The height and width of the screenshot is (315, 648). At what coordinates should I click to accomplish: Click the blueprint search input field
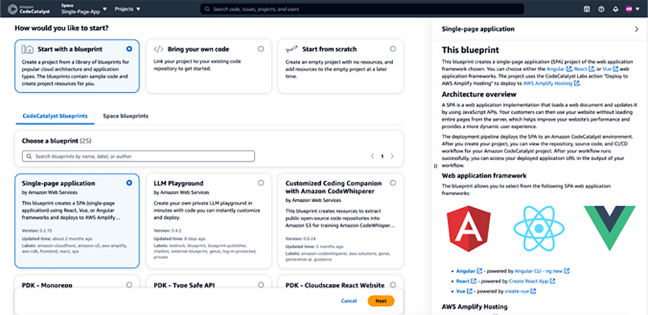coord(138,156)
